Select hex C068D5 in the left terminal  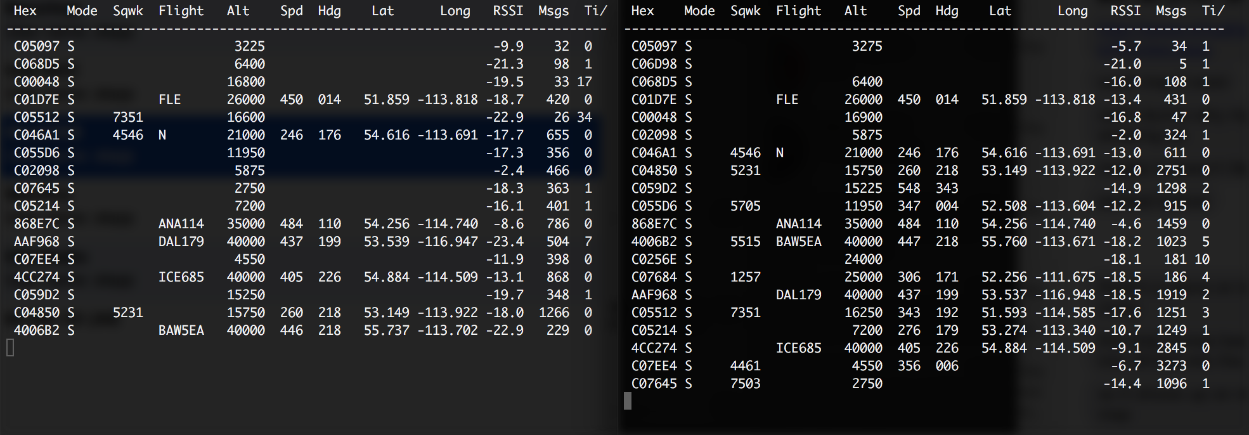click(x=37, y=64)
